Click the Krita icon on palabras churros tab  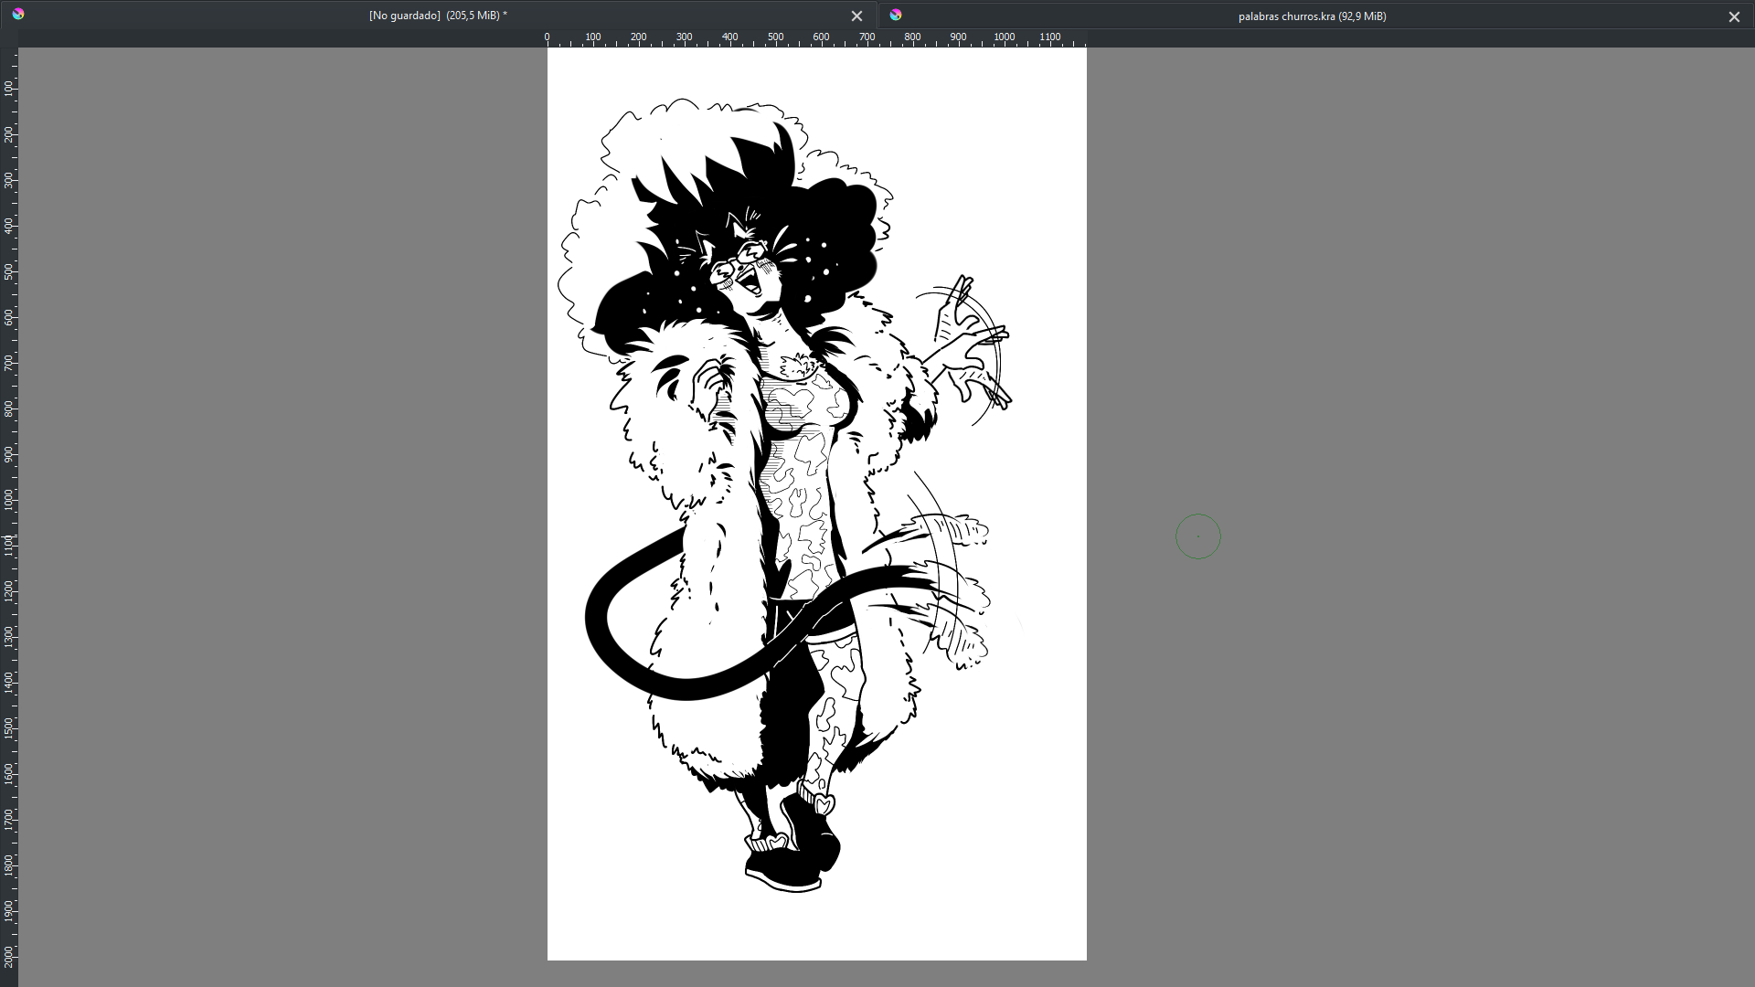click(896, 15)
